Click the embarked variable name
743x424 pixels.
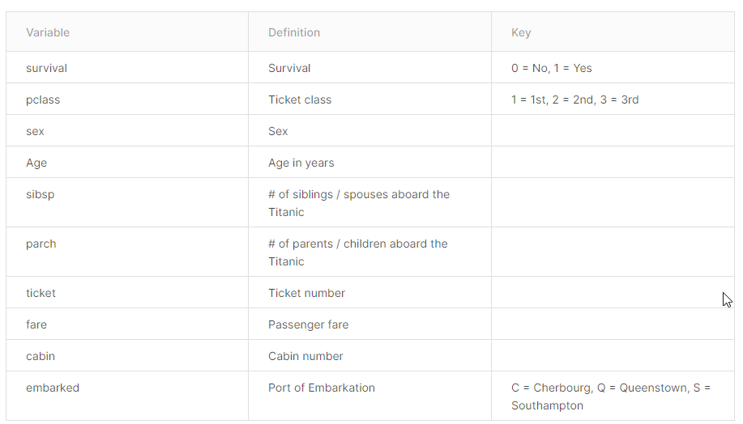53,388
